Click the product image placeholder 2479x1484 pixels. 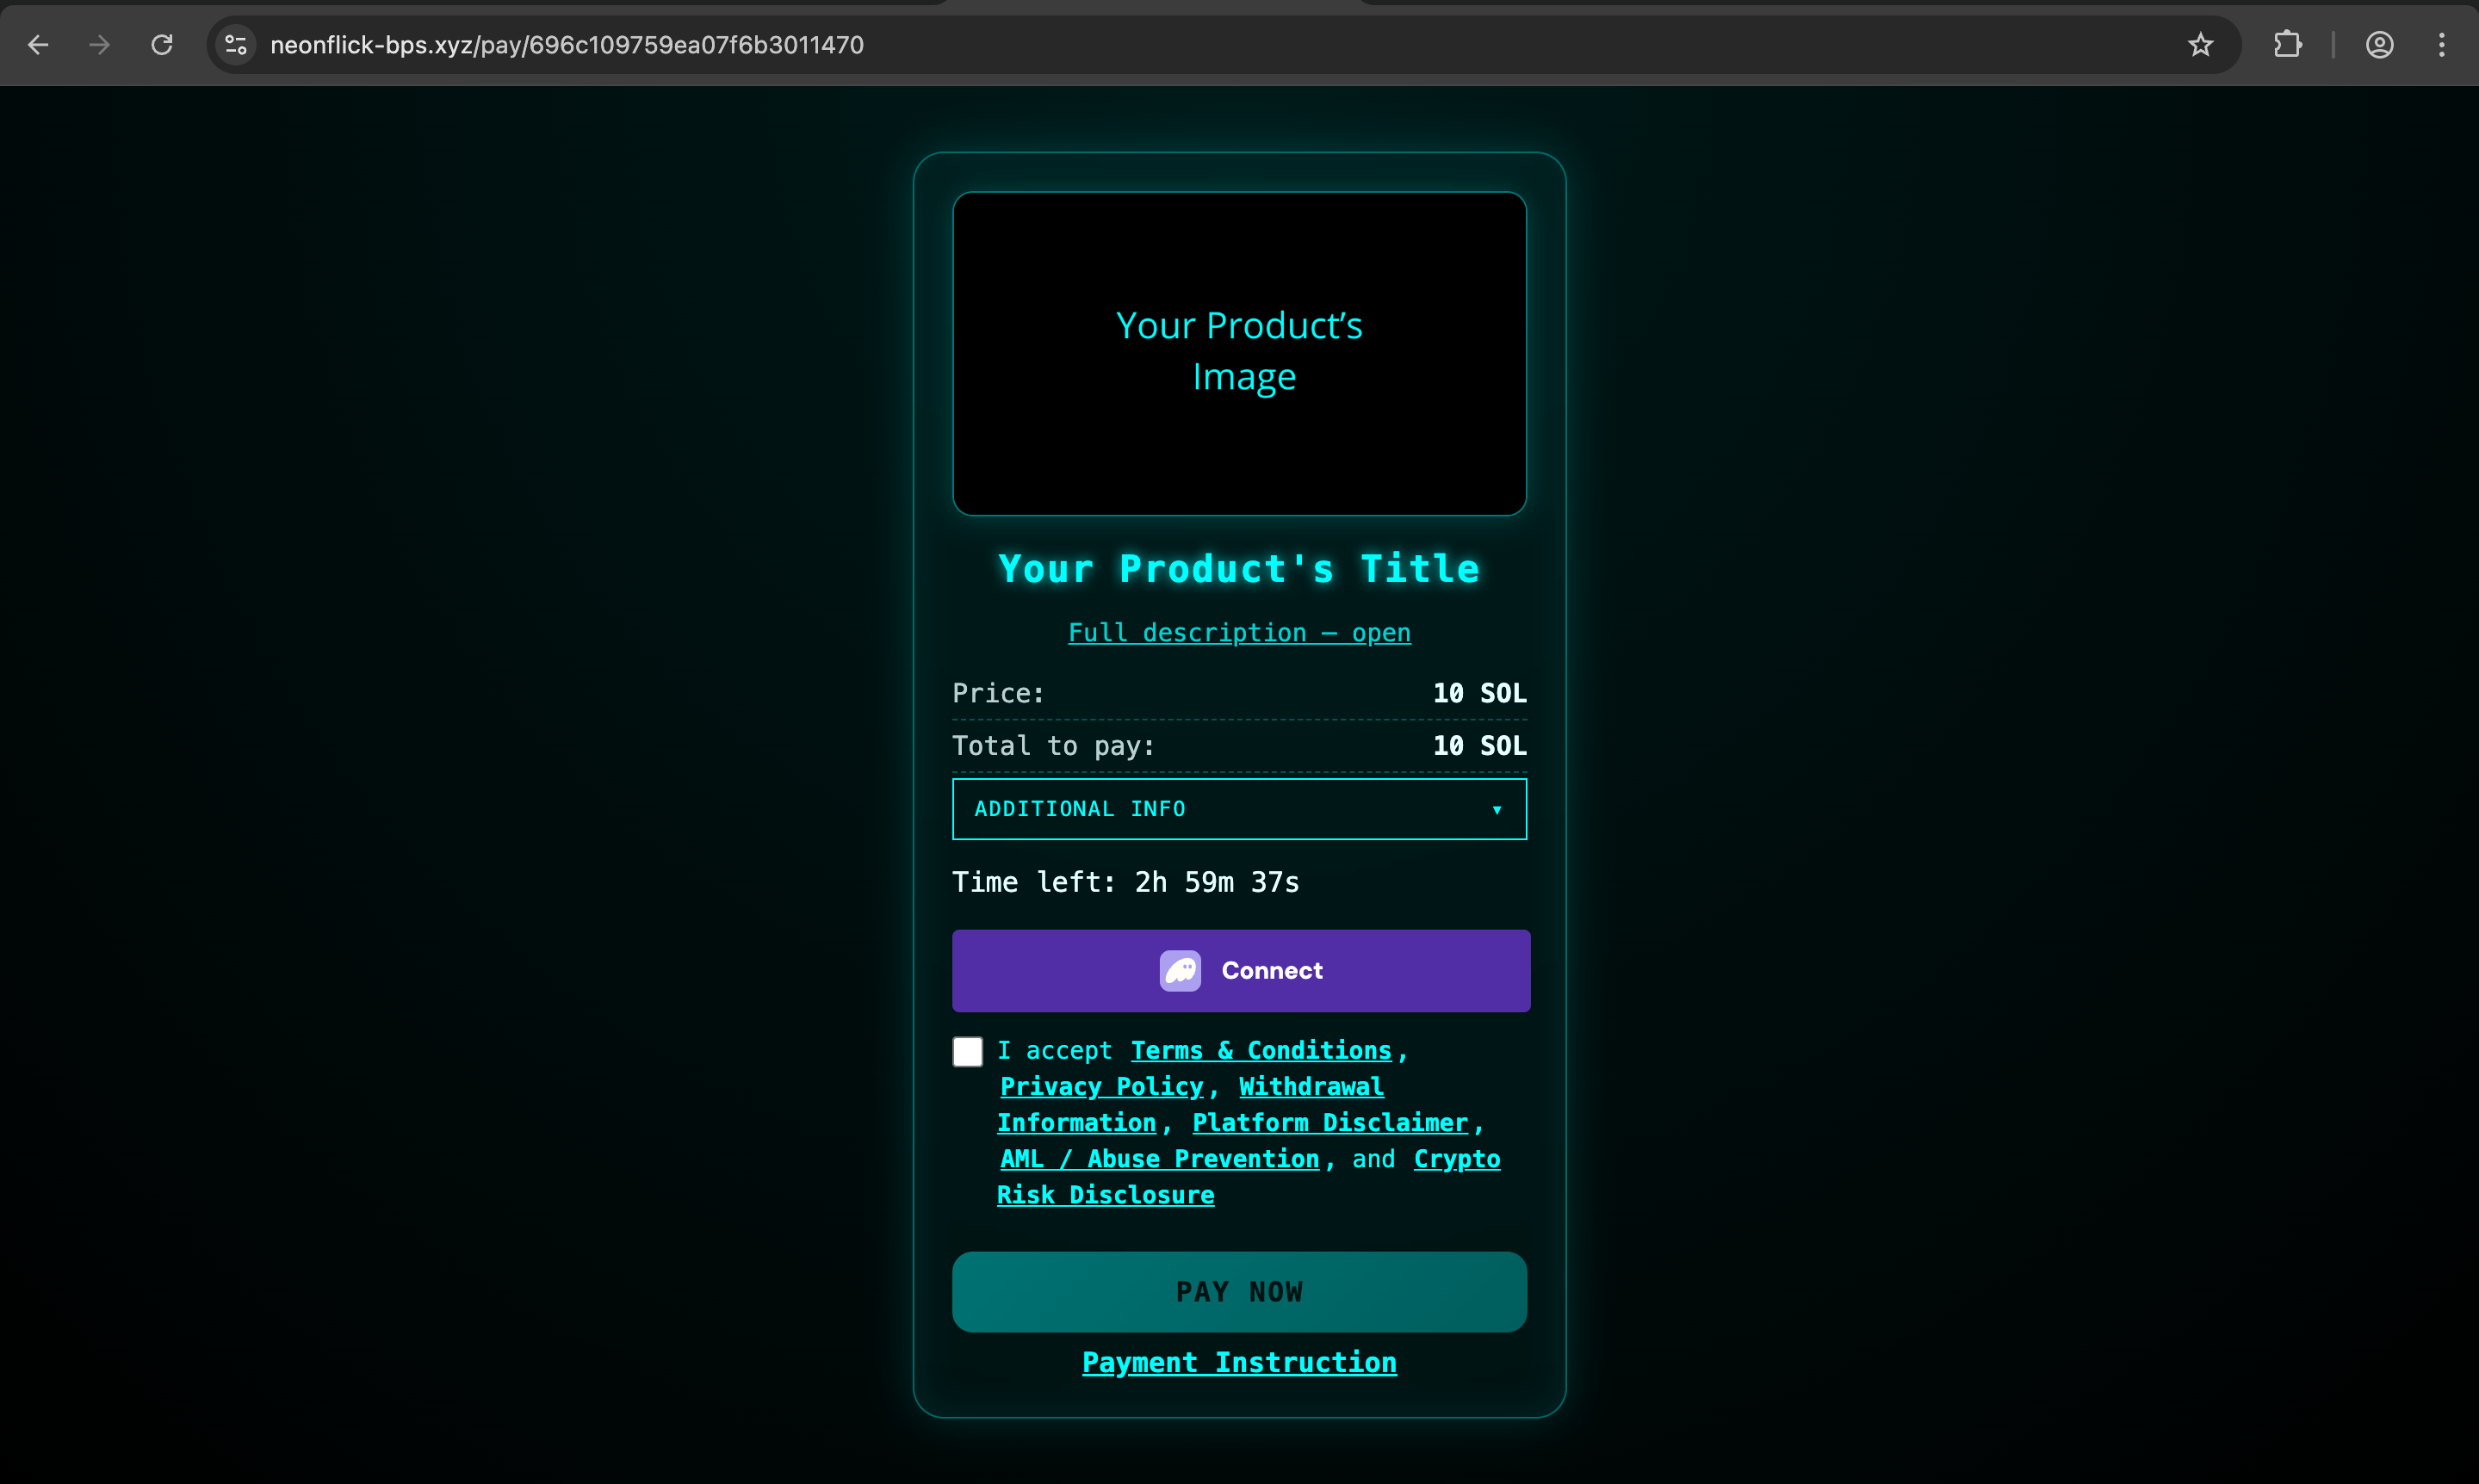pyautogui.click(x=1239, y=354)
